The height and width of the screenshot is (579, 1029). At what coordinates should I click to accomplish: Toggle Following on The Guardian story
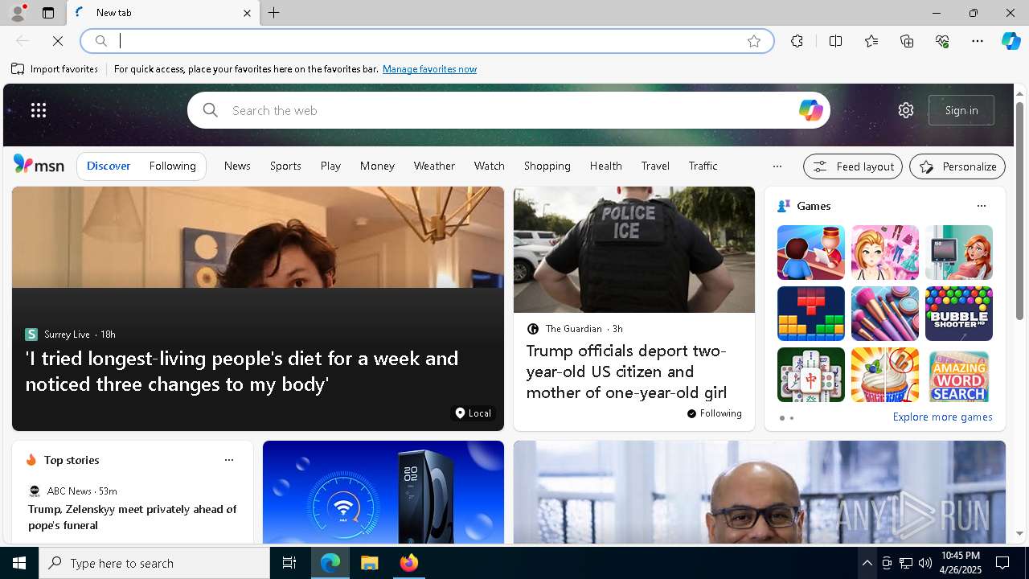(x=714, y=413)
